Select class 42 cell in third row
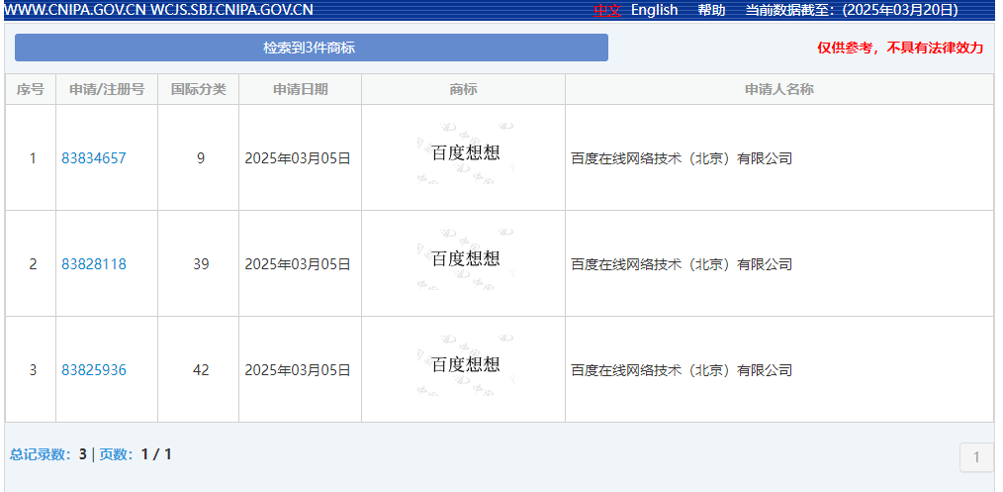 201,370
